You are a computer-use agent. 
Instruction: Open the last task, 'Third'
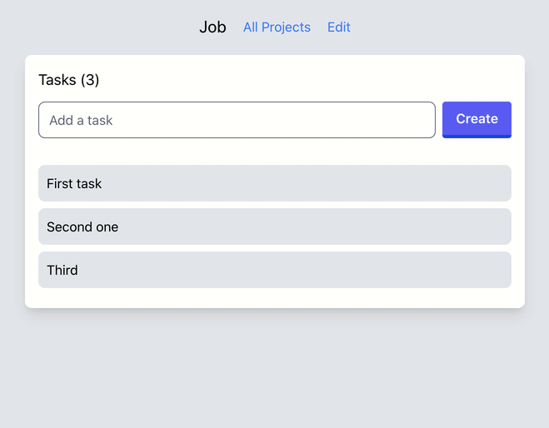click(x=274, y=270)
